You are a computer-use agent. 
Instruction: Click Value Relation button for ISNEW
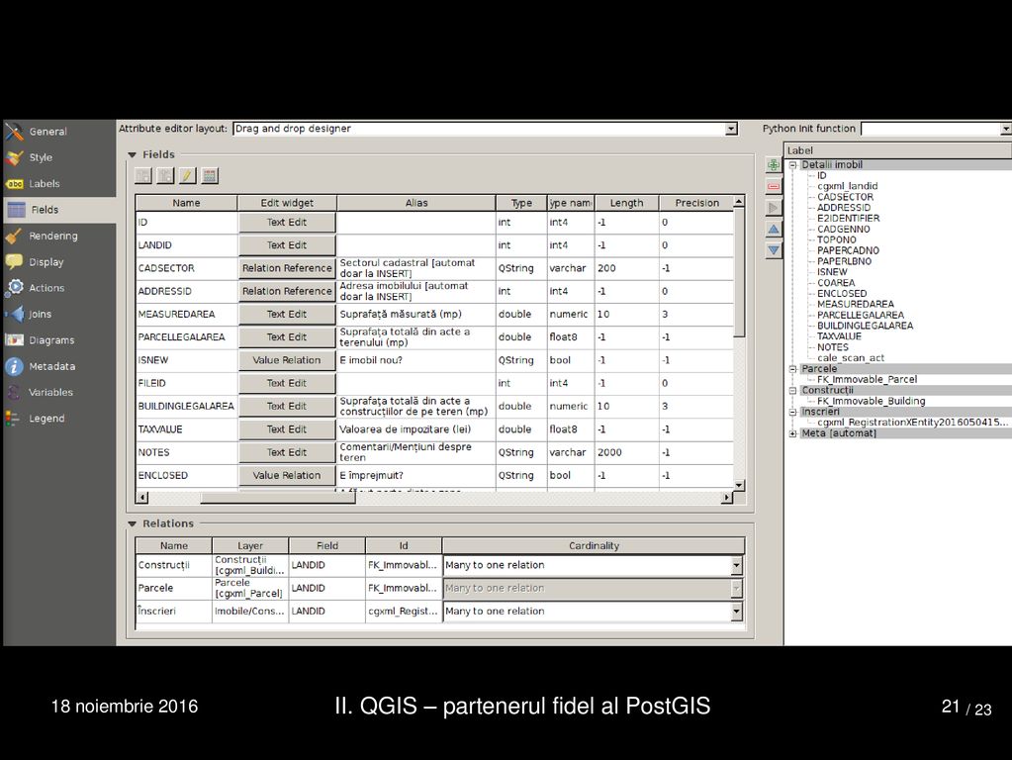pos(287,360)
